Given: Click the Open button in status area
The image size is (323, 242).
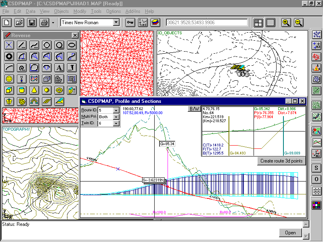Looking at the screenshot, I should tap(290, 233).
